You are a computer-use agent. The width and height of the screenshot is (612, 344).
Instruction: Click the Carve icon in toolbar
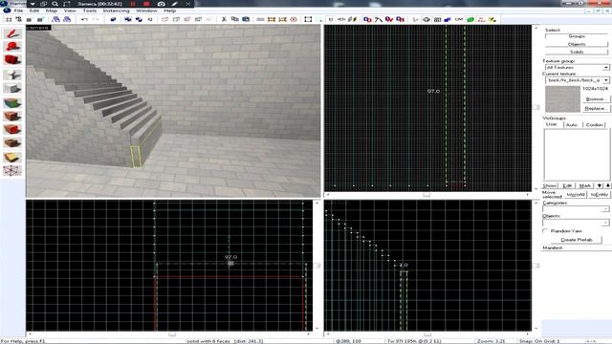point(113,19)
